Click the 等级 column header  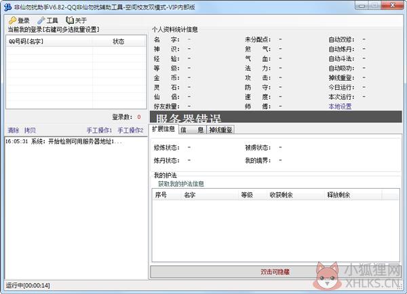[x=252, y=195]
